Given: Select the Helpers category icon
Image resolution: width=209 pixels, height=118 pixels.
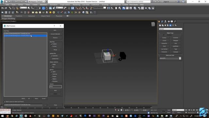Looking at the screenshot, I should (x=170, y=25).
